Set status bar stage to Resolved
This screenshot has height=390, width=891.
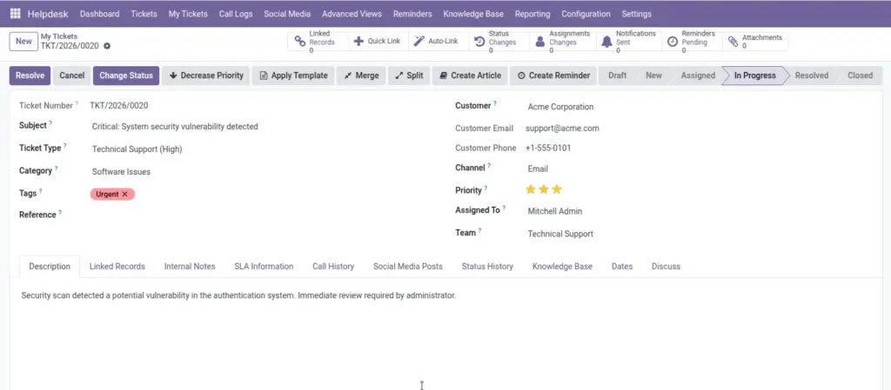[812, 76]
